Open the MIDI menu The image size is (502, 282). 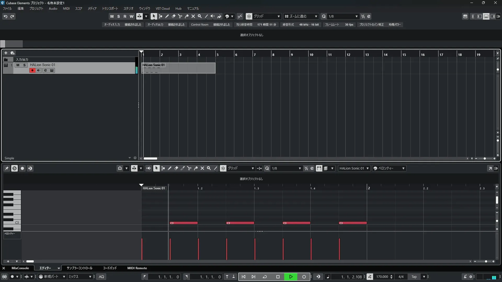(x=66, y=9)
